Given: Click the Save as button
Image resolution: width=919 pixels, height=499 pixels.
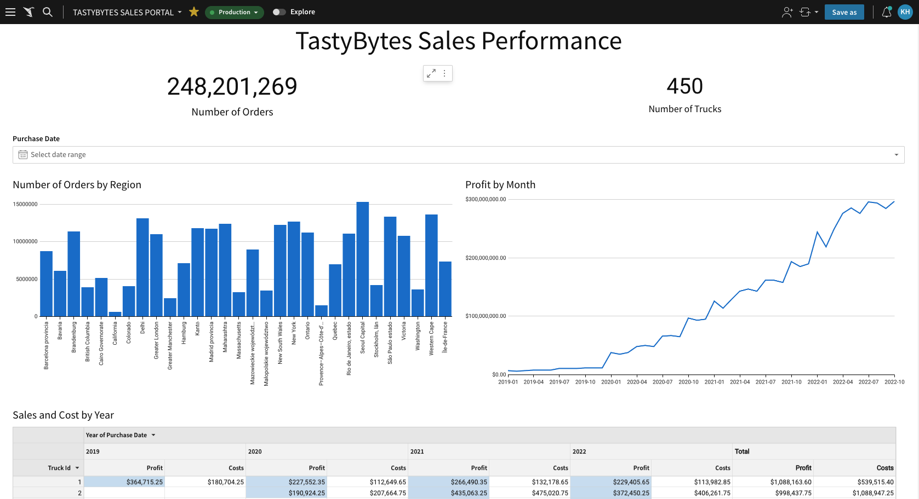Looking at the screenshot, I should click(844, 12).
